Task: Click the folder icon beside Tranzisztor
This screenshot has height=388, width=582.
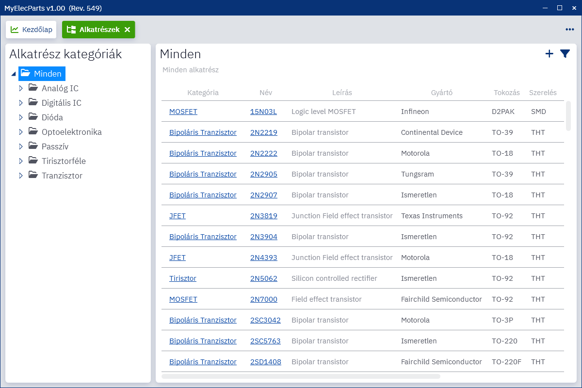Action: [33, 175]
